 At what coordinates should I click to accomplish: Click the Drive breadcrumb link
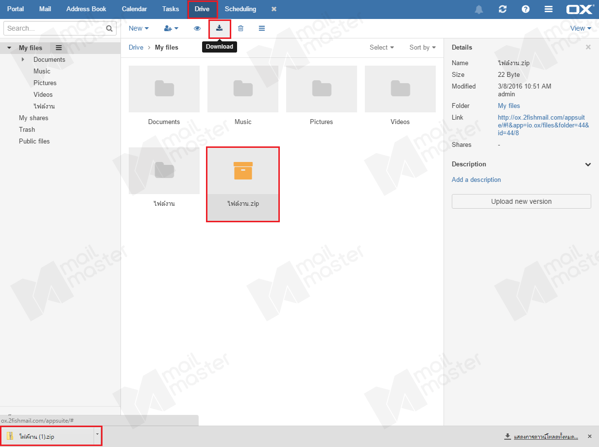point(136,47)
